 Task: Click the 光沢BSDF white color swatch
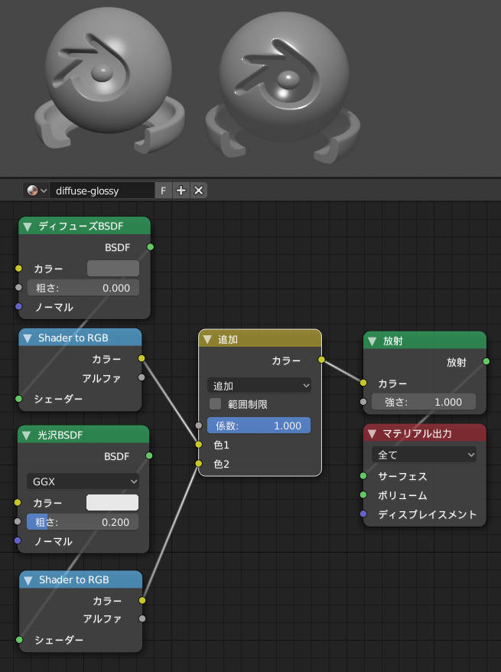click(112, 502)
